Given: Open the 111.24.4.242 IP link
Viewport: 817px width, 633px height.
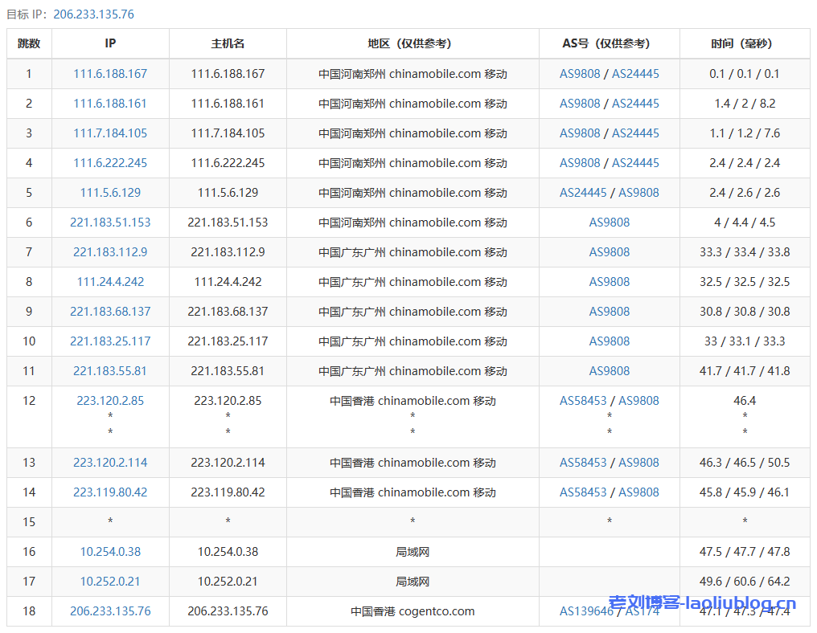Looking at the screenshot, I should 110,282.
